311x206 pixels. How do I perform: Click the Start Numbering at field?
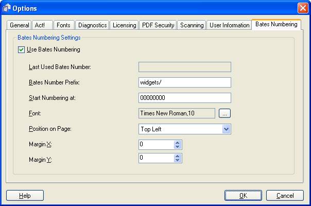coord(184,98)
